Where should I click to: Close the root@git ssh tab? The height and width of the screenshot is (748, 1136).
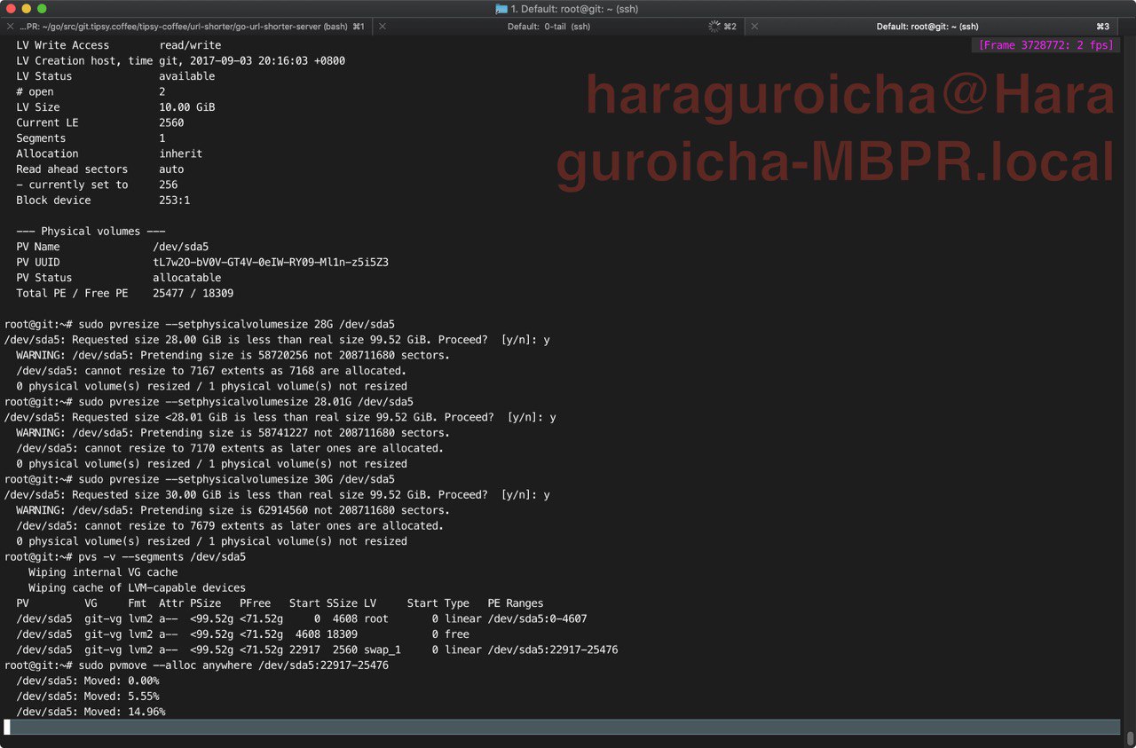754,27
